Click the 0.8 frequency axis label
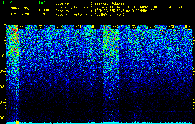This screenshot has width=195, height=124. tap(2, 87)
